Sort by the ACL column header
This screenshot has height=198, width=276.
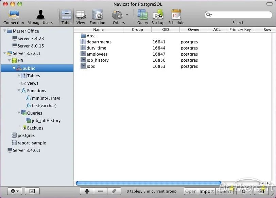point(217,29)
